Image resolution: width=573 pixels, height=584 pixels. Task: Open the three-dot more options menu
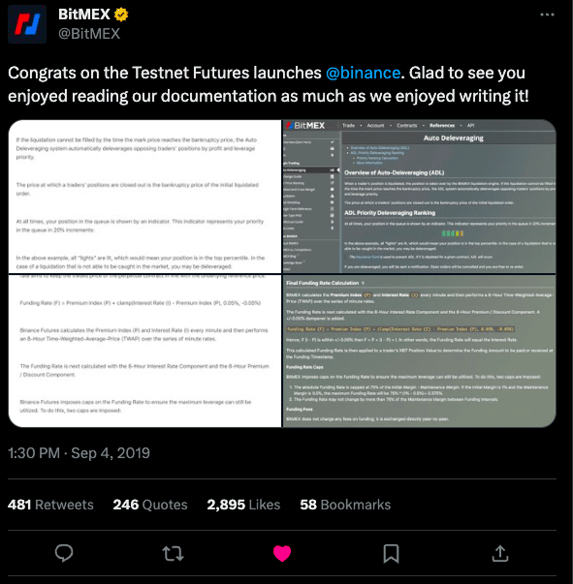click(x=546, y=14)
